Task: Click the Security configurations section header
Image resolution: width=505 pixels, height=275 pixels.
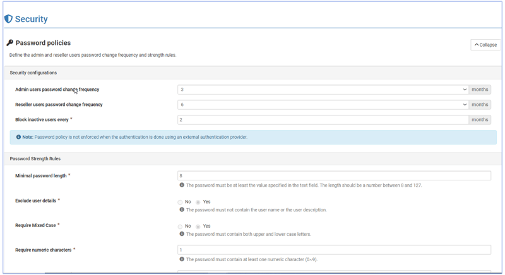Action: tap(33, 73)
